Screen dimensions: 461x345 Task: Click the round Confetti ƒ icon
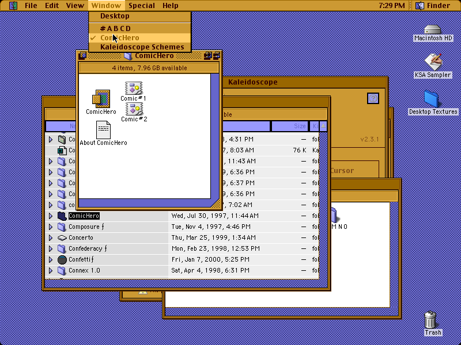click(62, 260)
